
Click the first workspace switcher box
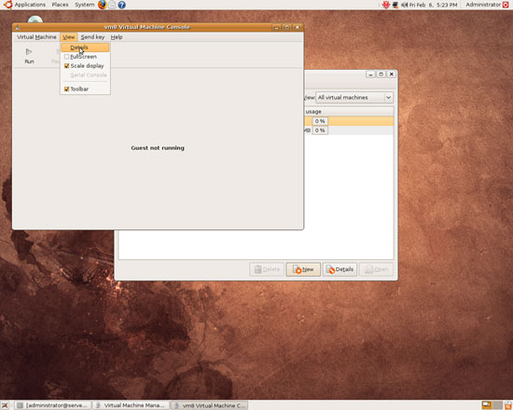coord(487,405)
